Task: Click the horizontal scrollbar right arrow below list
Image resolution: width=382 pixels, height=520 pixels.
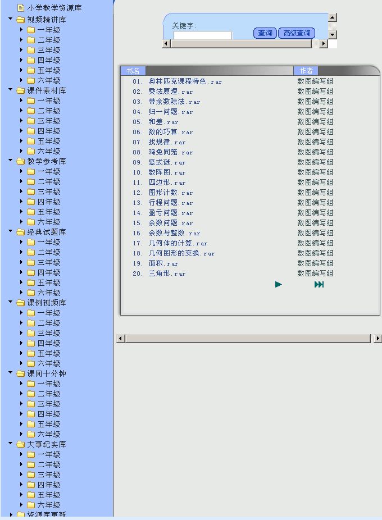Action: click(378, 339)
